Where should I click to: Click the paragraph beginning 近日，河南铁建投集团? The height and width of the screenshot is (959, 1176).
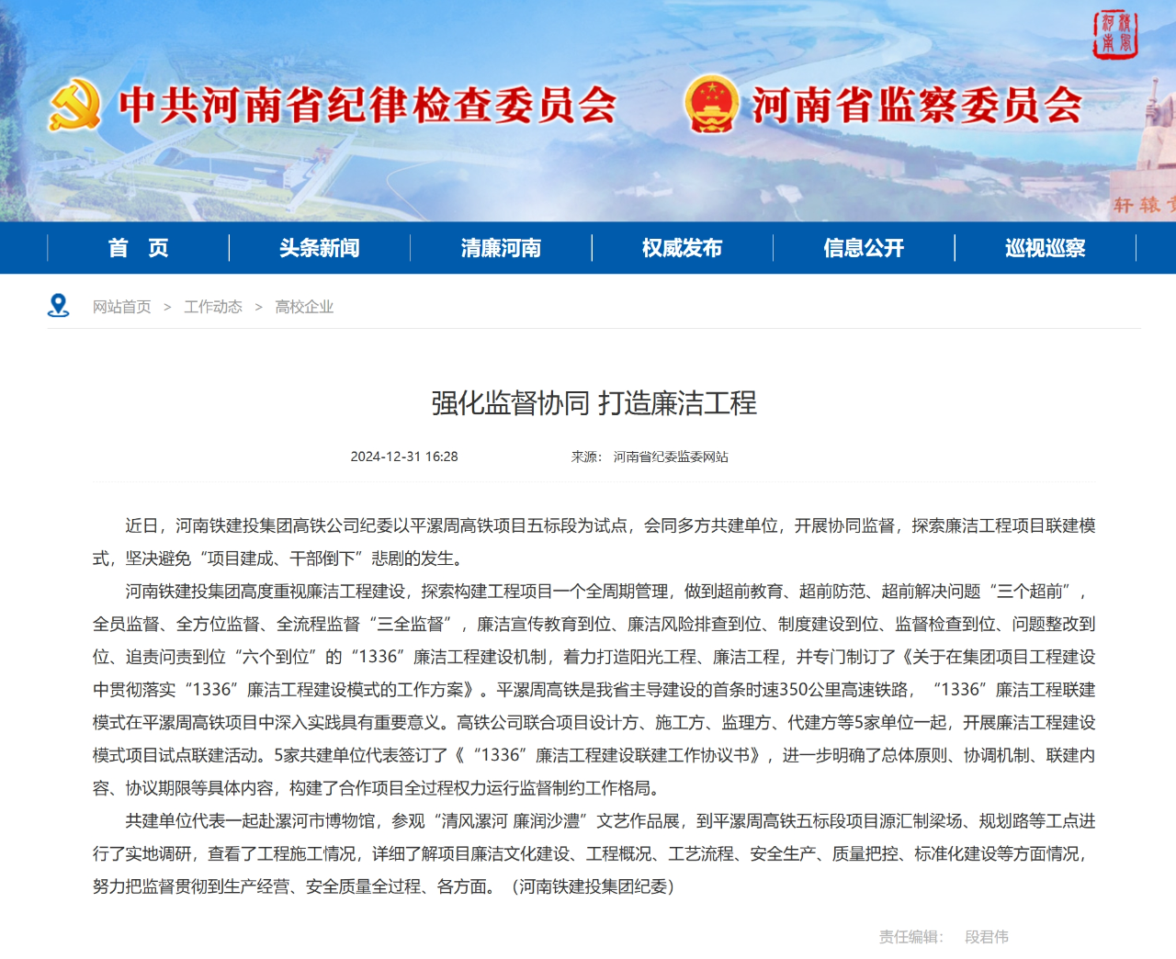click(x=594, y=542)
